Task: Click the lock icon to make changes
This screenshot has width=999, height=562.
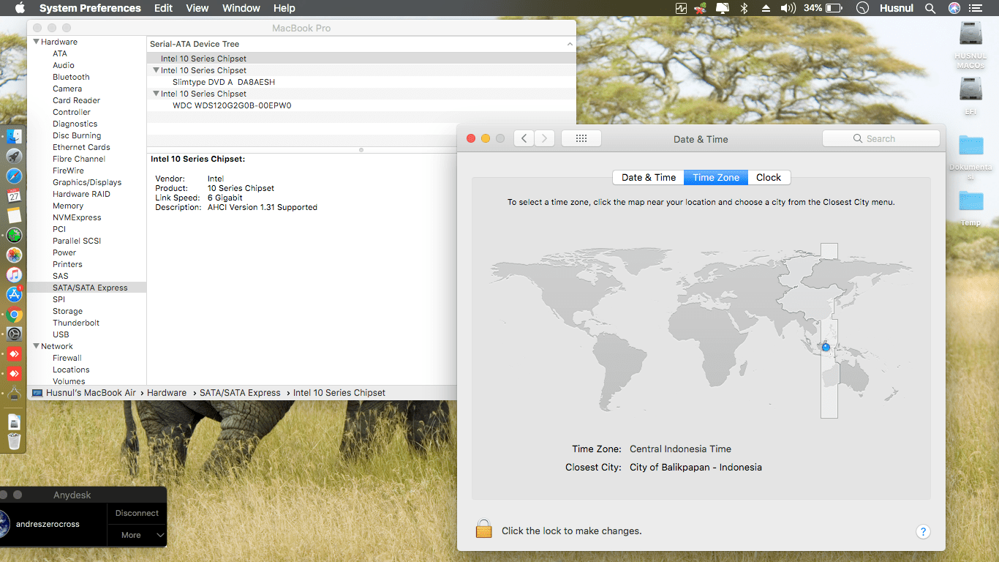Action: (483, 529)
